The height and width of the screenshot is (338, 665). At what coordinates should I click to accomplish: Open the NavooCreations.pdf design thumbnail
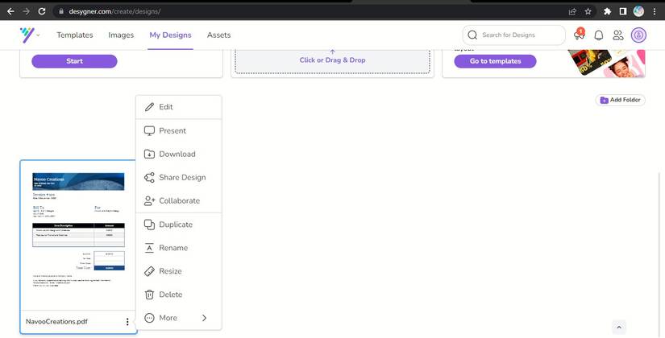[78, 235]
